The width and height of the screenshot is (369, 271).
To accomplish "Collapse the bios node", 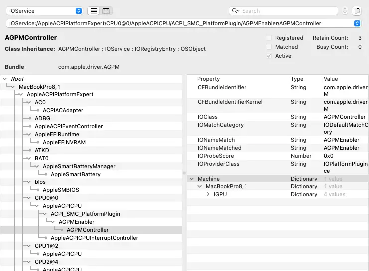I will 29,182.
